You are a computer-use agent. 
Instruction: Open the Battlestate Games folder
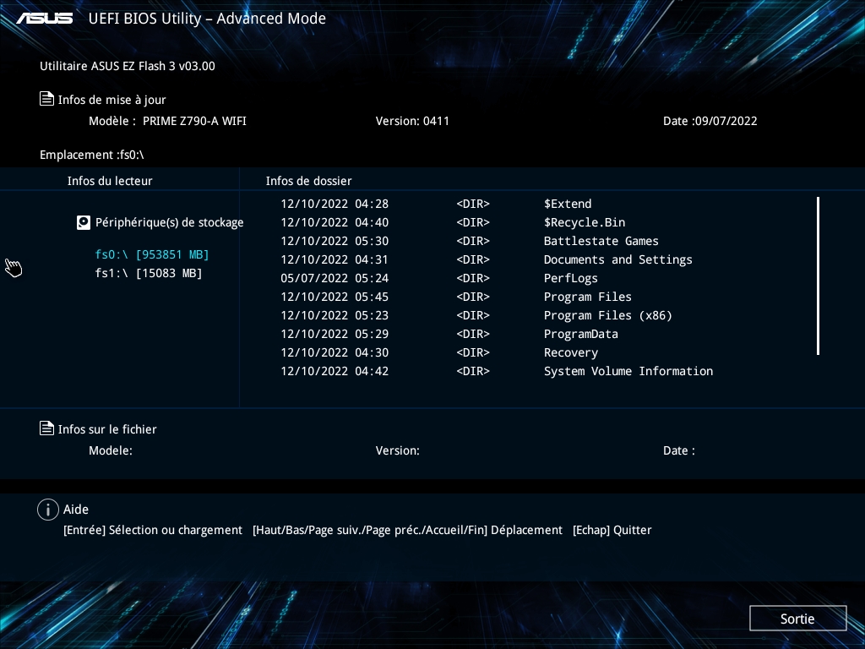[x=601, y=241]
